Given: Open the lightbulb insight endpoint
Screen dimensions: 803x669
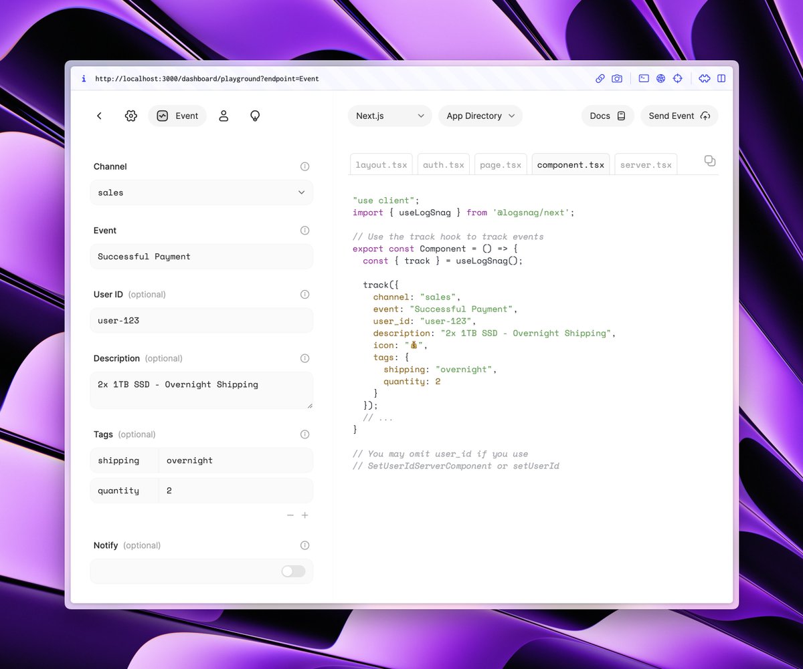Looking at the screenshot, I should 255,116.
